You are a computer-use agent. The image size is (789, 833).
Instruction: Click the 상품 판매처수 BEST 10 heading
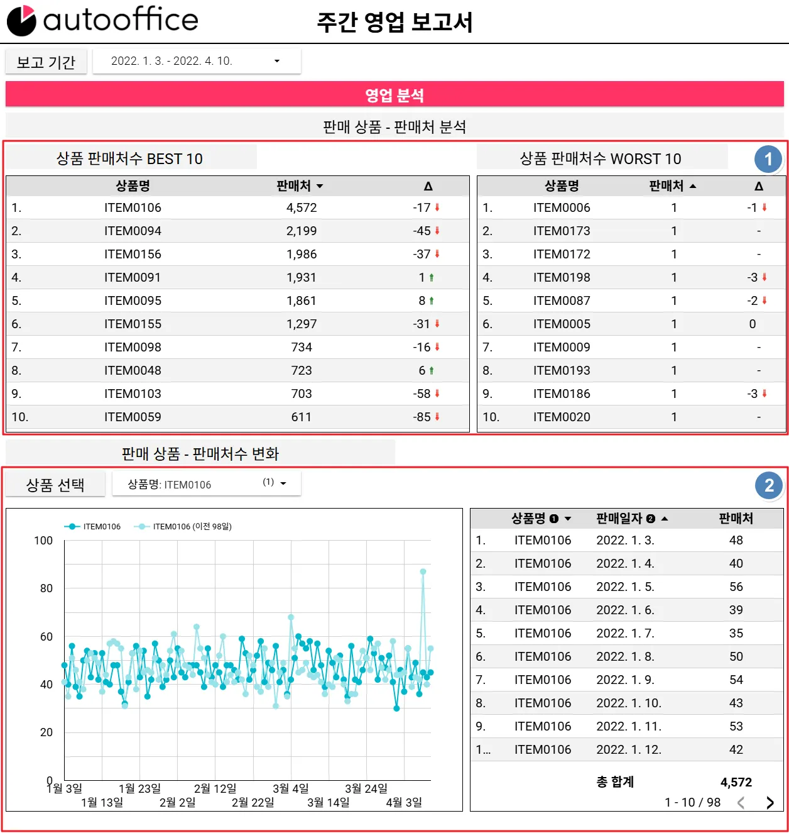pyautogui.click(x=129, y=158)
